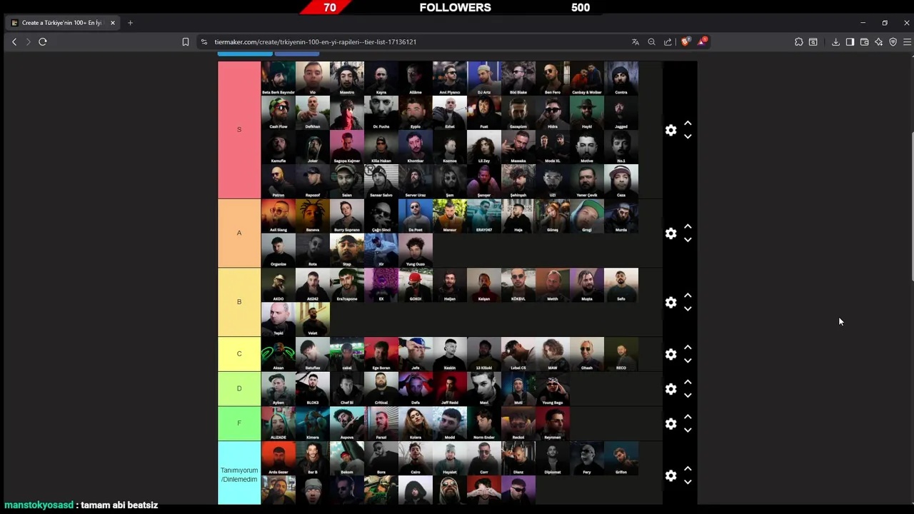
Task: Open the Brave Wallet icon
Action: (x=864, y=42)
